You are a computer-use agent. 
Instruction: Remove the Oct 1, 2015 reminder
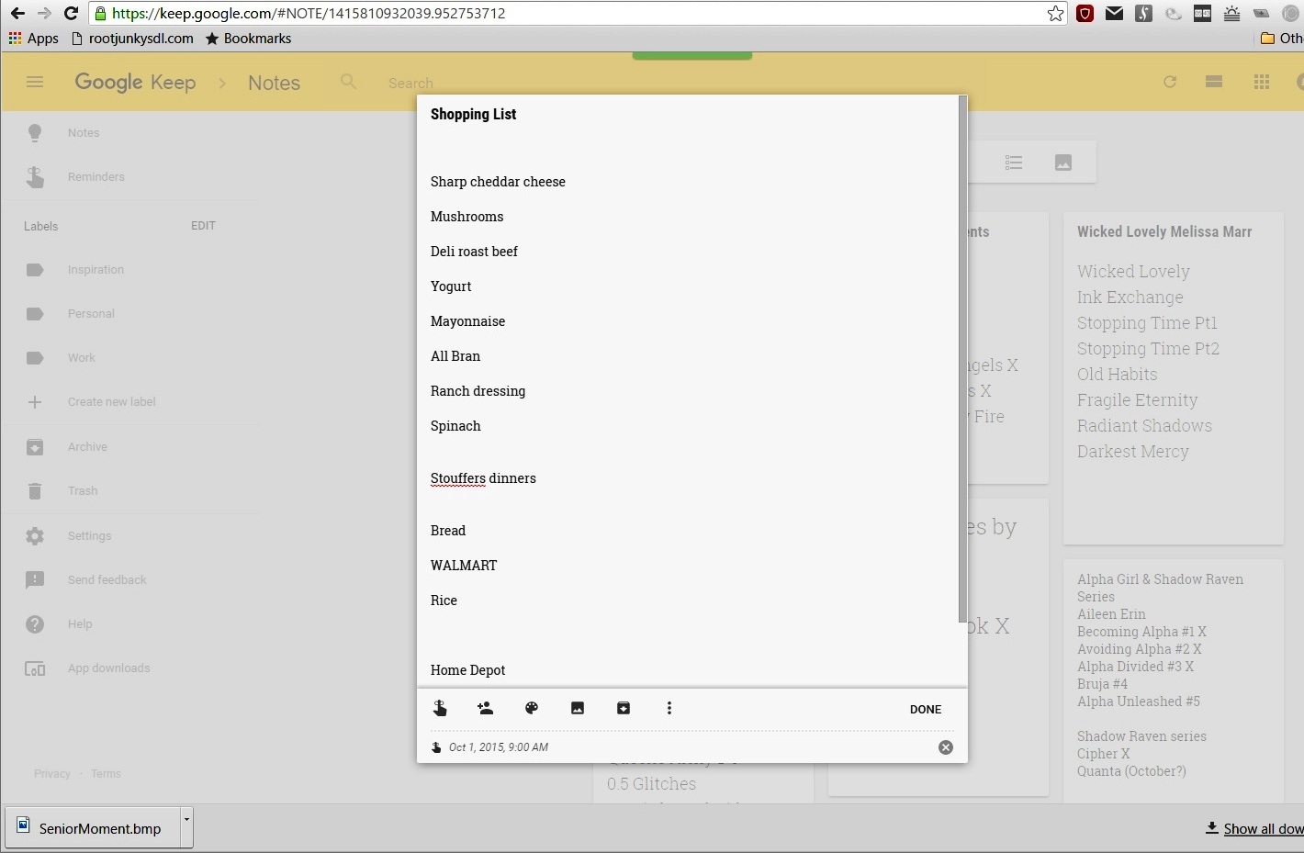(x=946, y=747)
